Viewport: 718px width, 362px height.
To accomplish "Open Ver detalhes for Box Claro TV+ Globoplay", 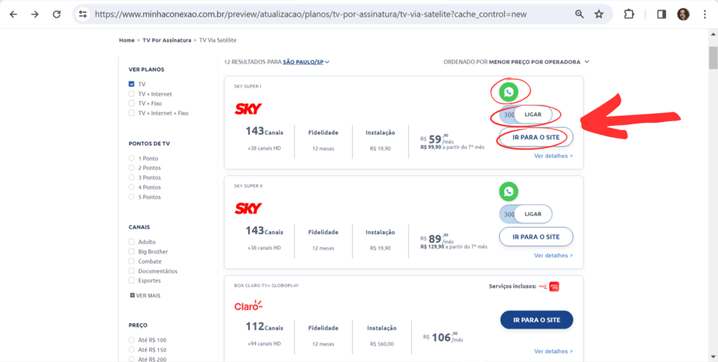I will coord(553,352).
